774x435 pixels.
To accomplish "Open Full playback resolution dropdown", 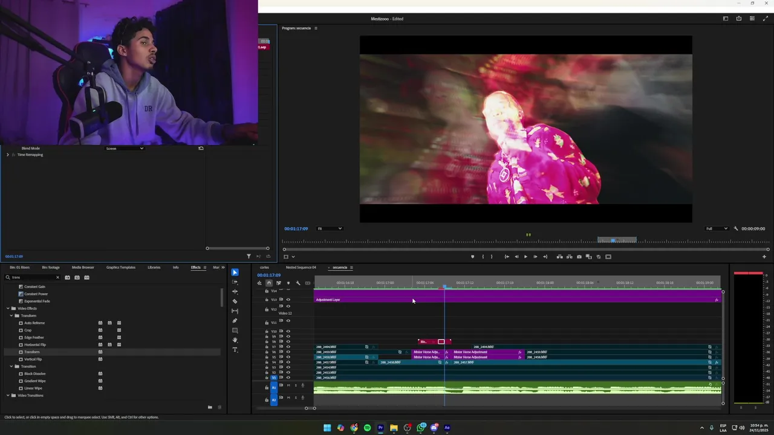I will [717, 228].
